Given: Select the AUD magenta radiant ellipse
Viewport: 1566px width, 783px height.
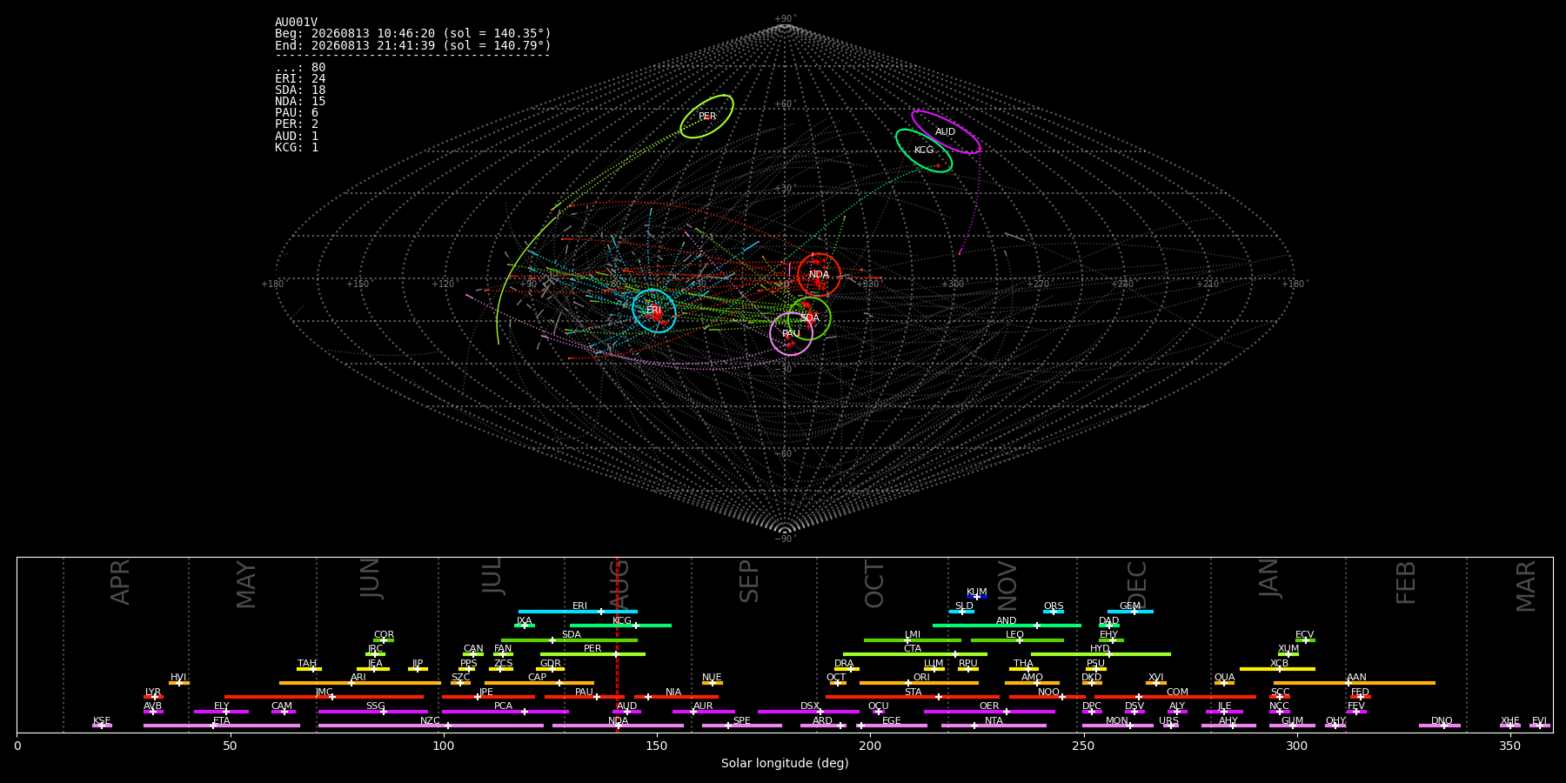Looking at the screenshot, I should (946, 131).
